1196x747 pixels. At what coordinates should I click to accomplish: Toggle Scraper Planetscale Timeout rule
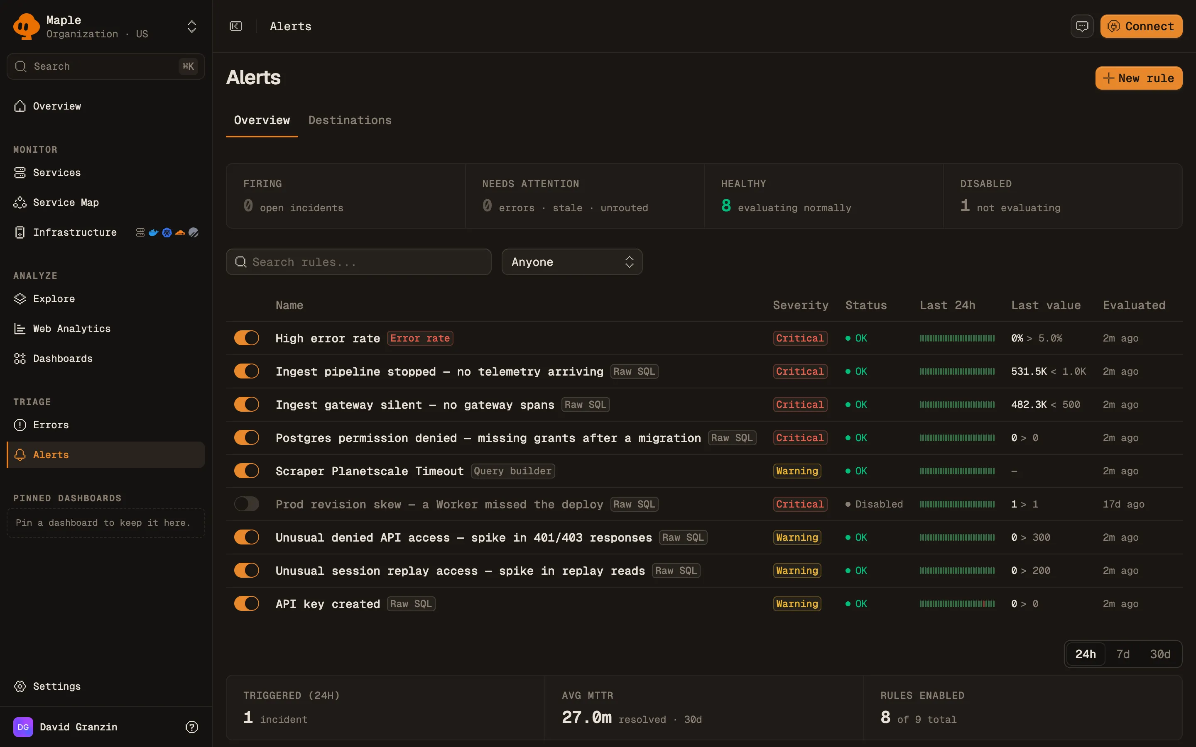tap(247, 471)
